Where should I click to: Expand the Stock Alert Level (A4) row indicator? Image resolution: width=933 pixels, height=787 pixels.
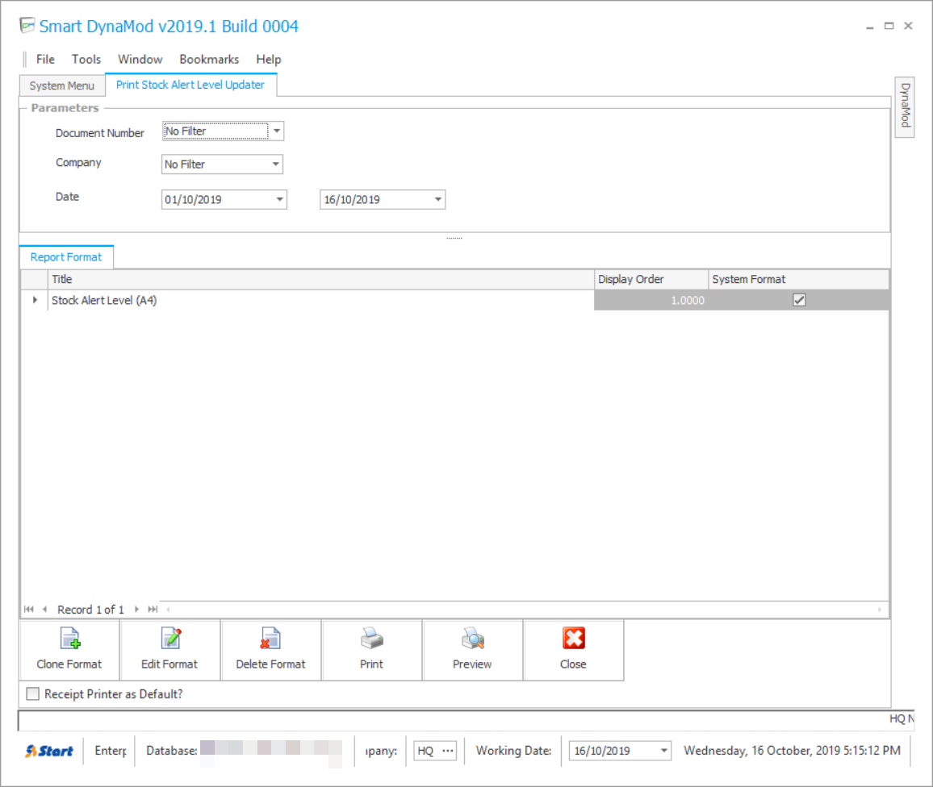tap(35, 300)
